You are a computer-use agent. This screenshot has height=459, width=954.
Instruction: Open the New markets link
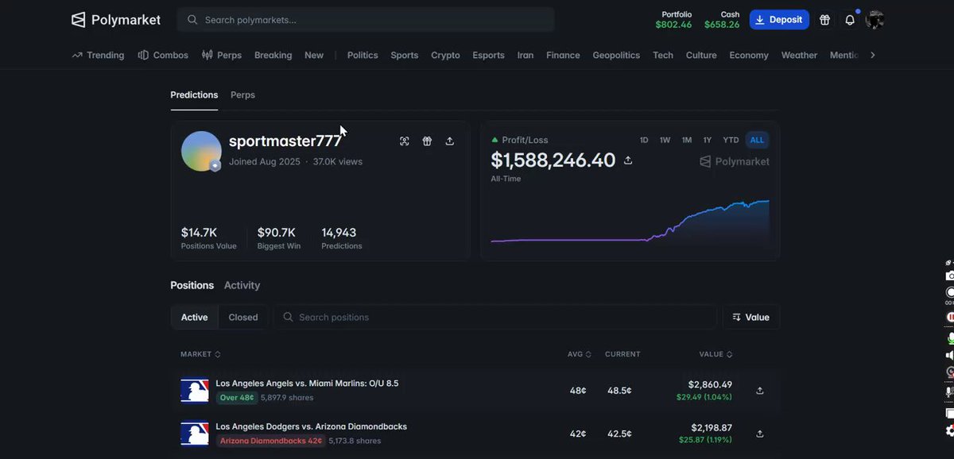tap(314, 56)
